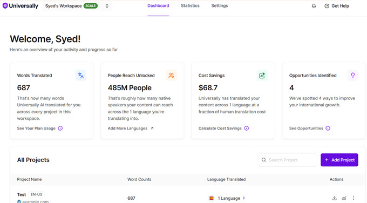Viewport: 367px width, 203px height.
Task: Click the 687 value in Words Translated card
Action: tap(23, 88)
